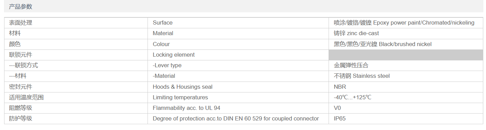Click the 联锁元件 row label
486x130 pixels.
click(x=21, y=55)
